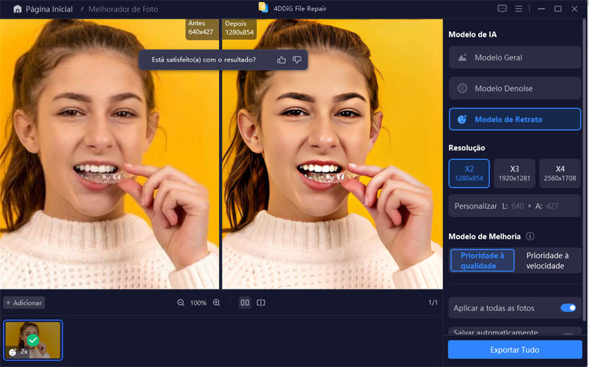Click the thumbs up feedback icon
This screenshot has height=367, width=589.
(281, 60)
